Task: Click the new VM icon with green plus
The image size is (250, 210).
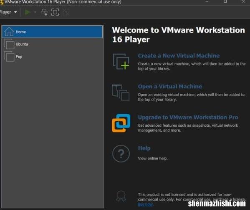Action: click(x=121, y=62)
